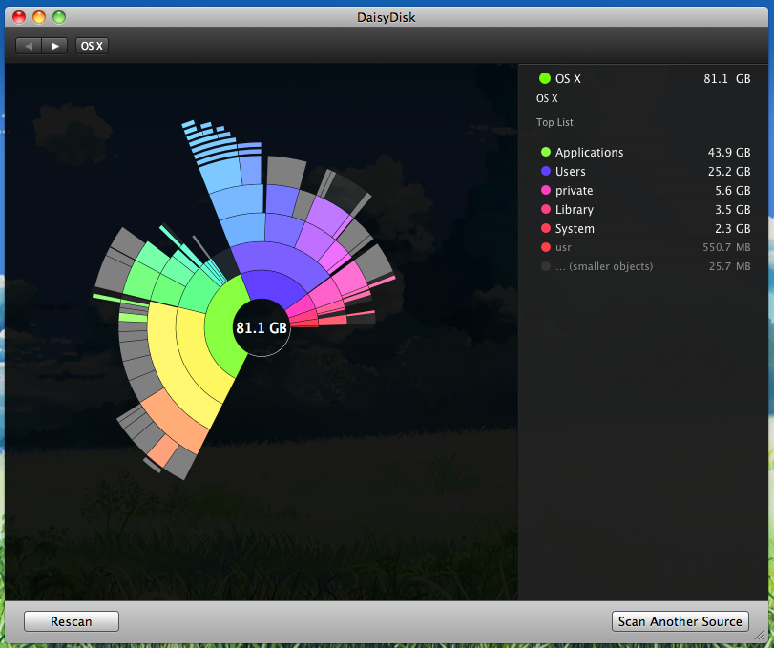This screenshot has width=774, height=648.
Task: Go forward with the right arrow button
Action: coord(54,46)
